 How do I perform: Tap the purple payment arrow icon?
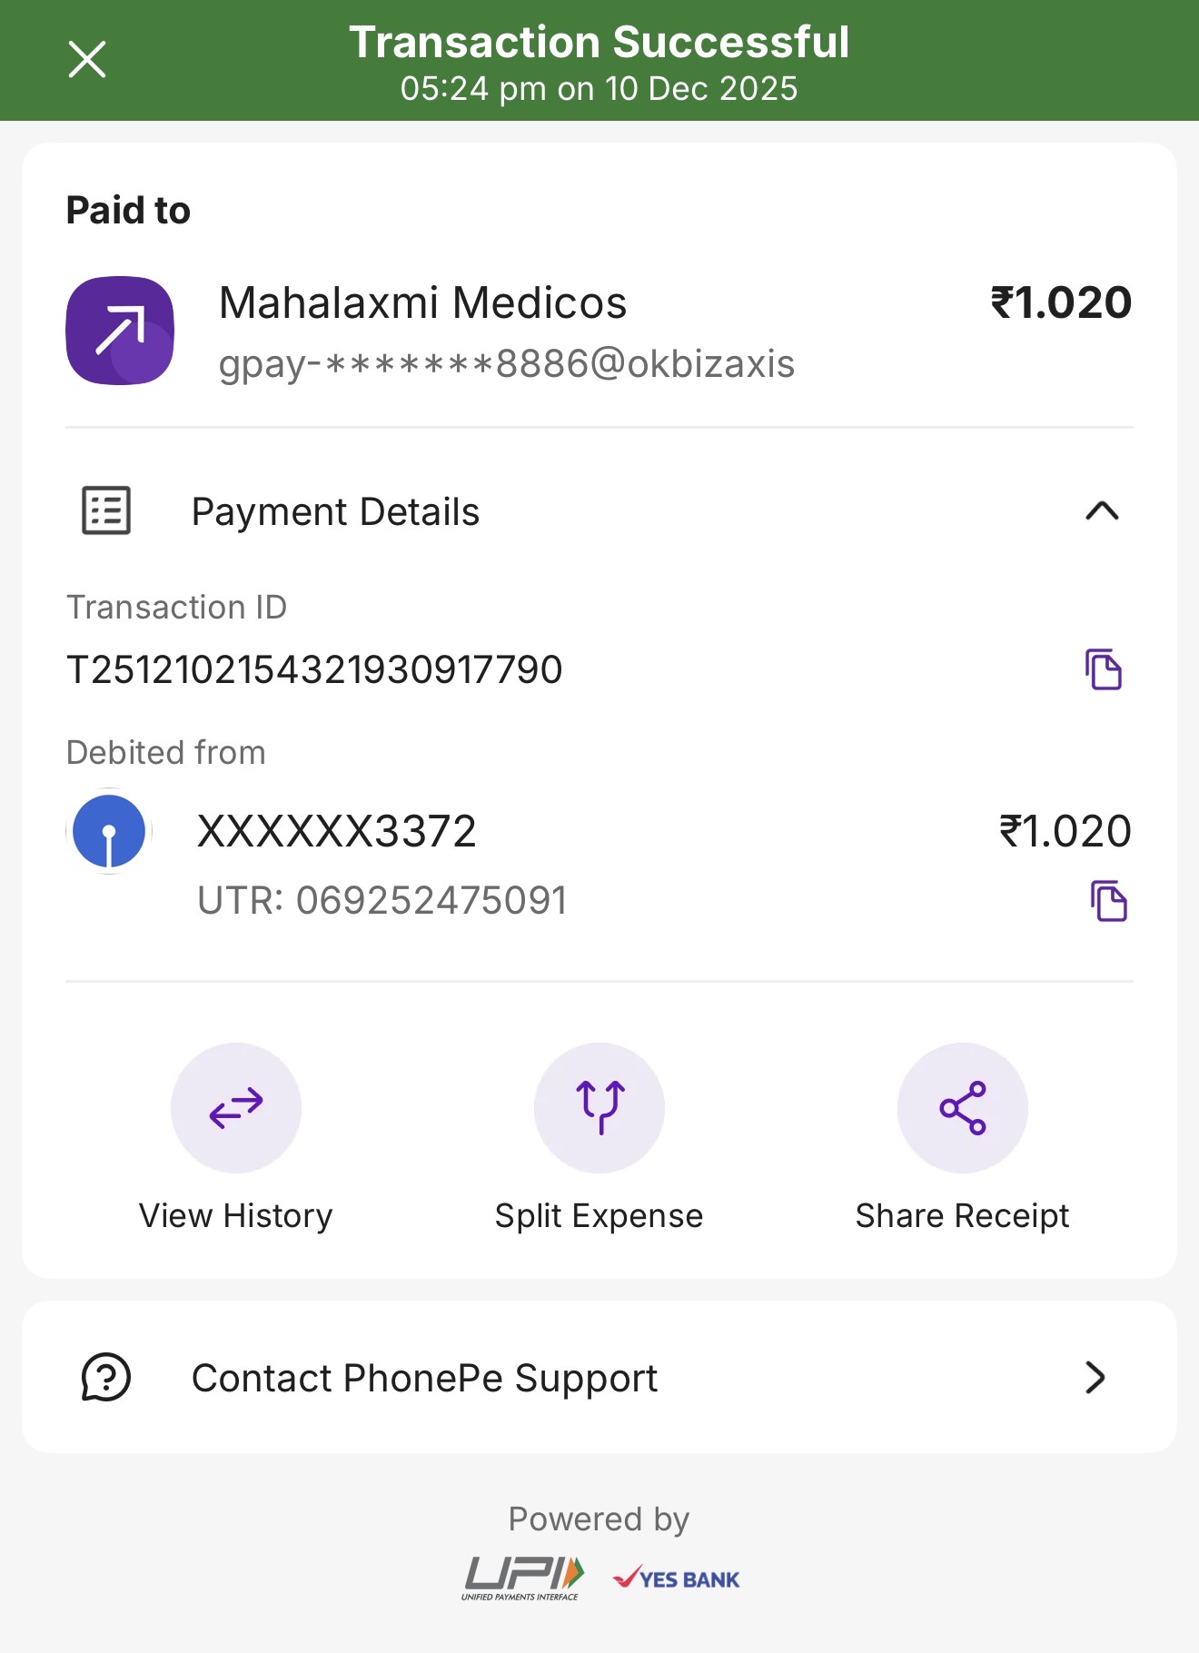coord(120,331)
